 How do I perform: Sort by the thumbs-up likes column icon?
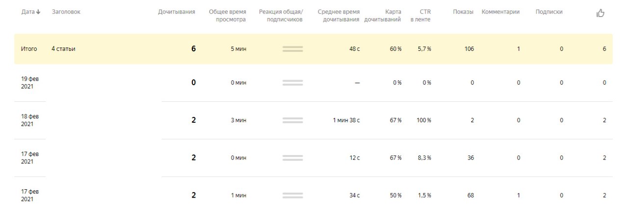coord(600,13)
